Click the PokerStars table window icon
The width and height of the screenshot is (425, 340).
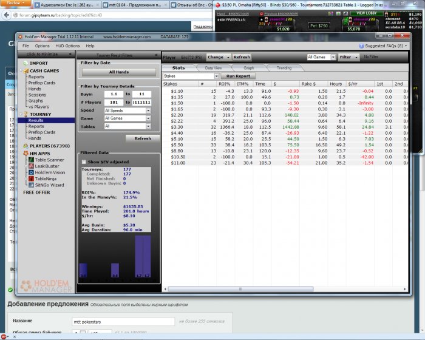coord(217,5)
